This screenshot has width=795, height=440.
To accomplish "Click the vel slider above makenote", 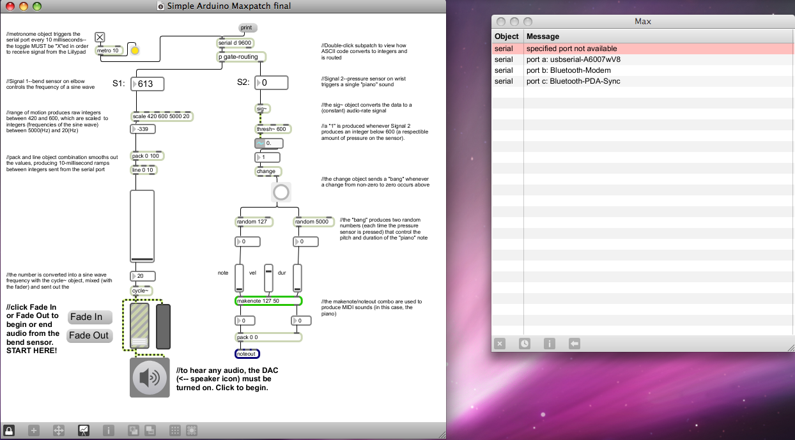I will (x=268, y=278).
